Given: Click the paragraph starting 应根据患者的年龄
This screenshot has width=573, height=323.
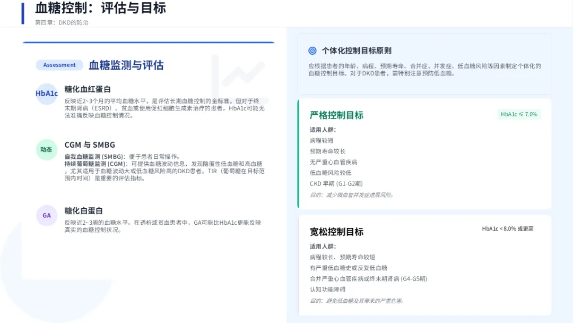Looking at the screenshot, I should coord(424,70).
